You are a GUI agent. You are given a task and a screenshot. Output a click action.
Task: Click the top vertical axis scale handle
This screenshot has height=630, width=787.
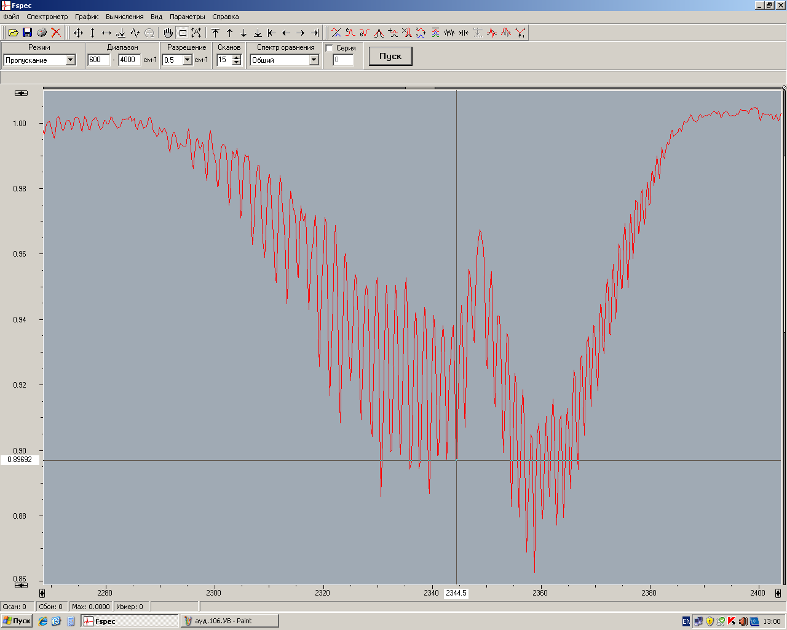click(22, 93)
